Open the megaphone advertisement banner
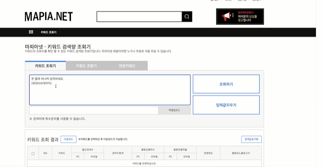This screenshot has width=323, height=167. coord(240,17)
